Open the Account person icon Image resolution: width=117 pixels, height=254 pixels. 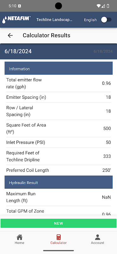[x=97, y=237]
